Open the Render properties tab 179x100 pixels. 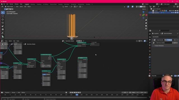[x=150, y=37]
